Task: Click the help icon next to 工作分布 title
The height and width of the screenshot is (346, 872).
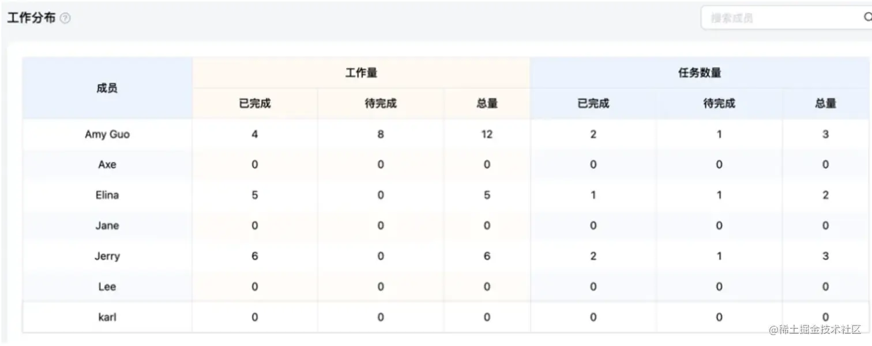Action: [65, 18]
